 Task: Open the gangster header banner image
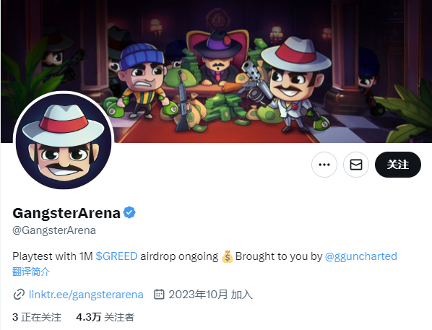point(216,71)
